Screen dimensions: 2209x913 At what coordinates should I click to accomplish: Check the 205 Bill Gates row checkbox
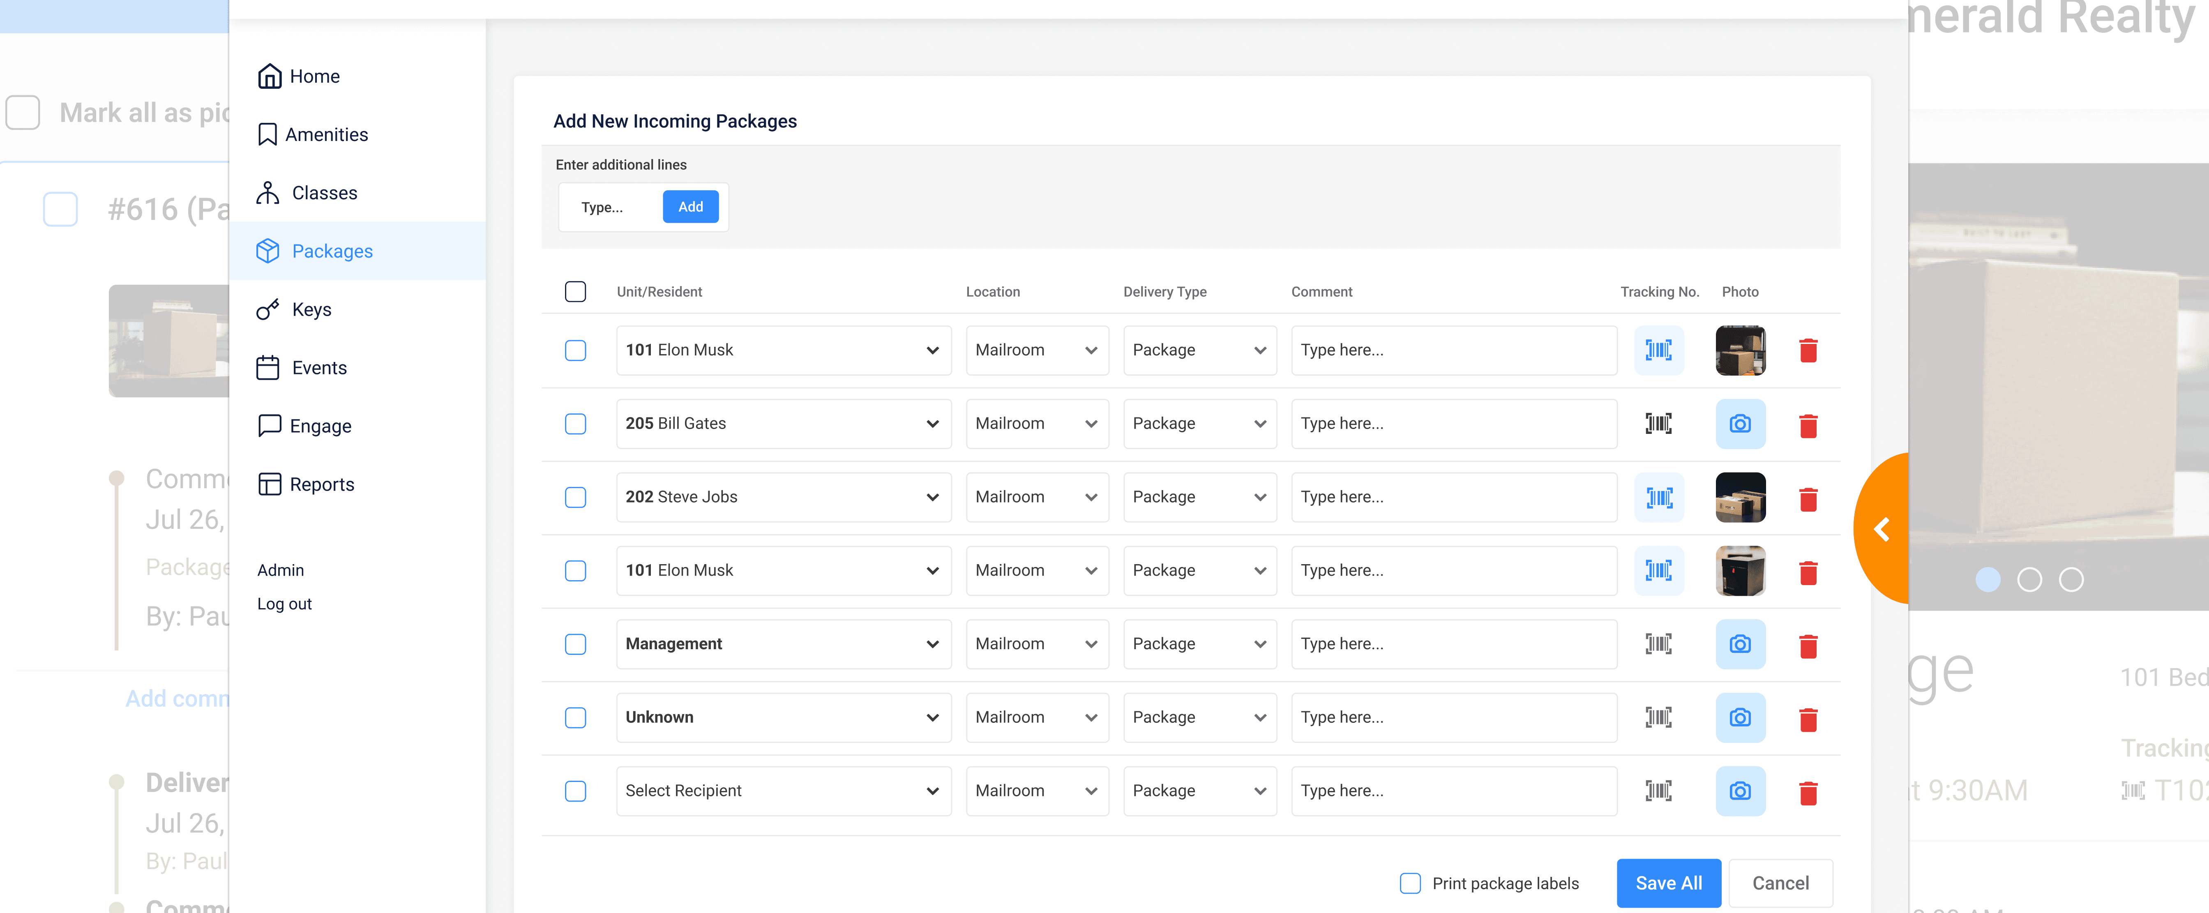point(575,424)
